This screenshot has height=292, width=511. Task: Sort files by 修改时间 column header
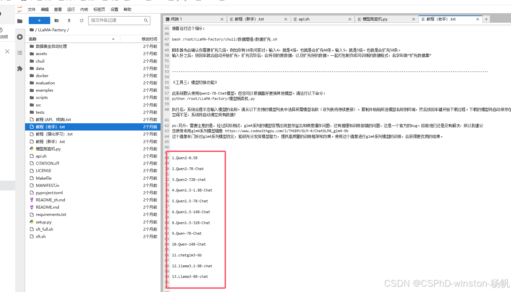tap(149, 39)
